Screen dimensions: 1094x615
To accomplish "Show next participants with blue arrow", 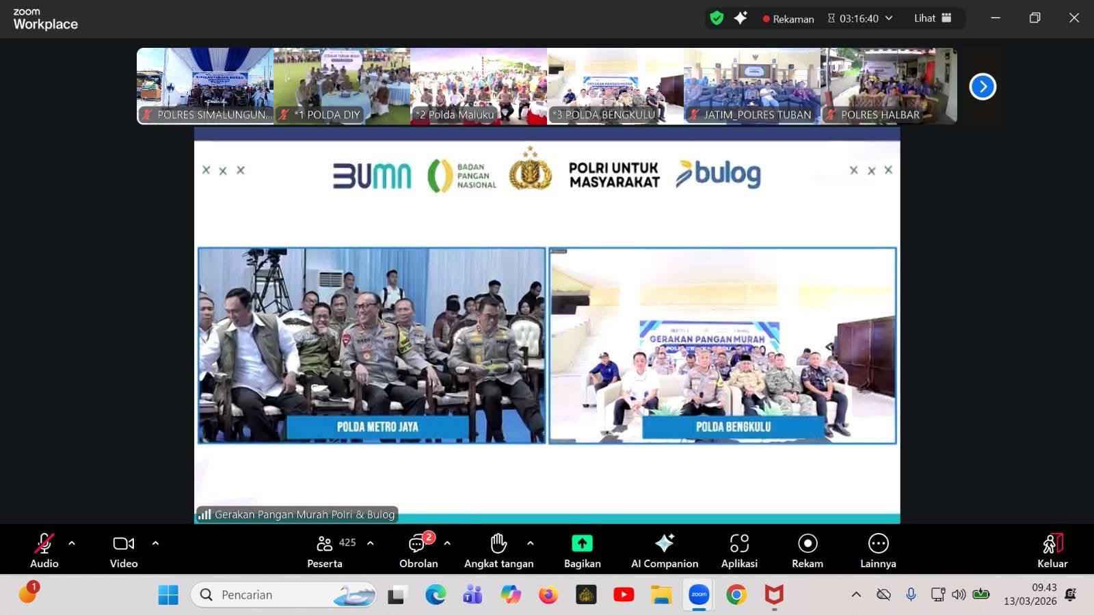I will point(983,87).
